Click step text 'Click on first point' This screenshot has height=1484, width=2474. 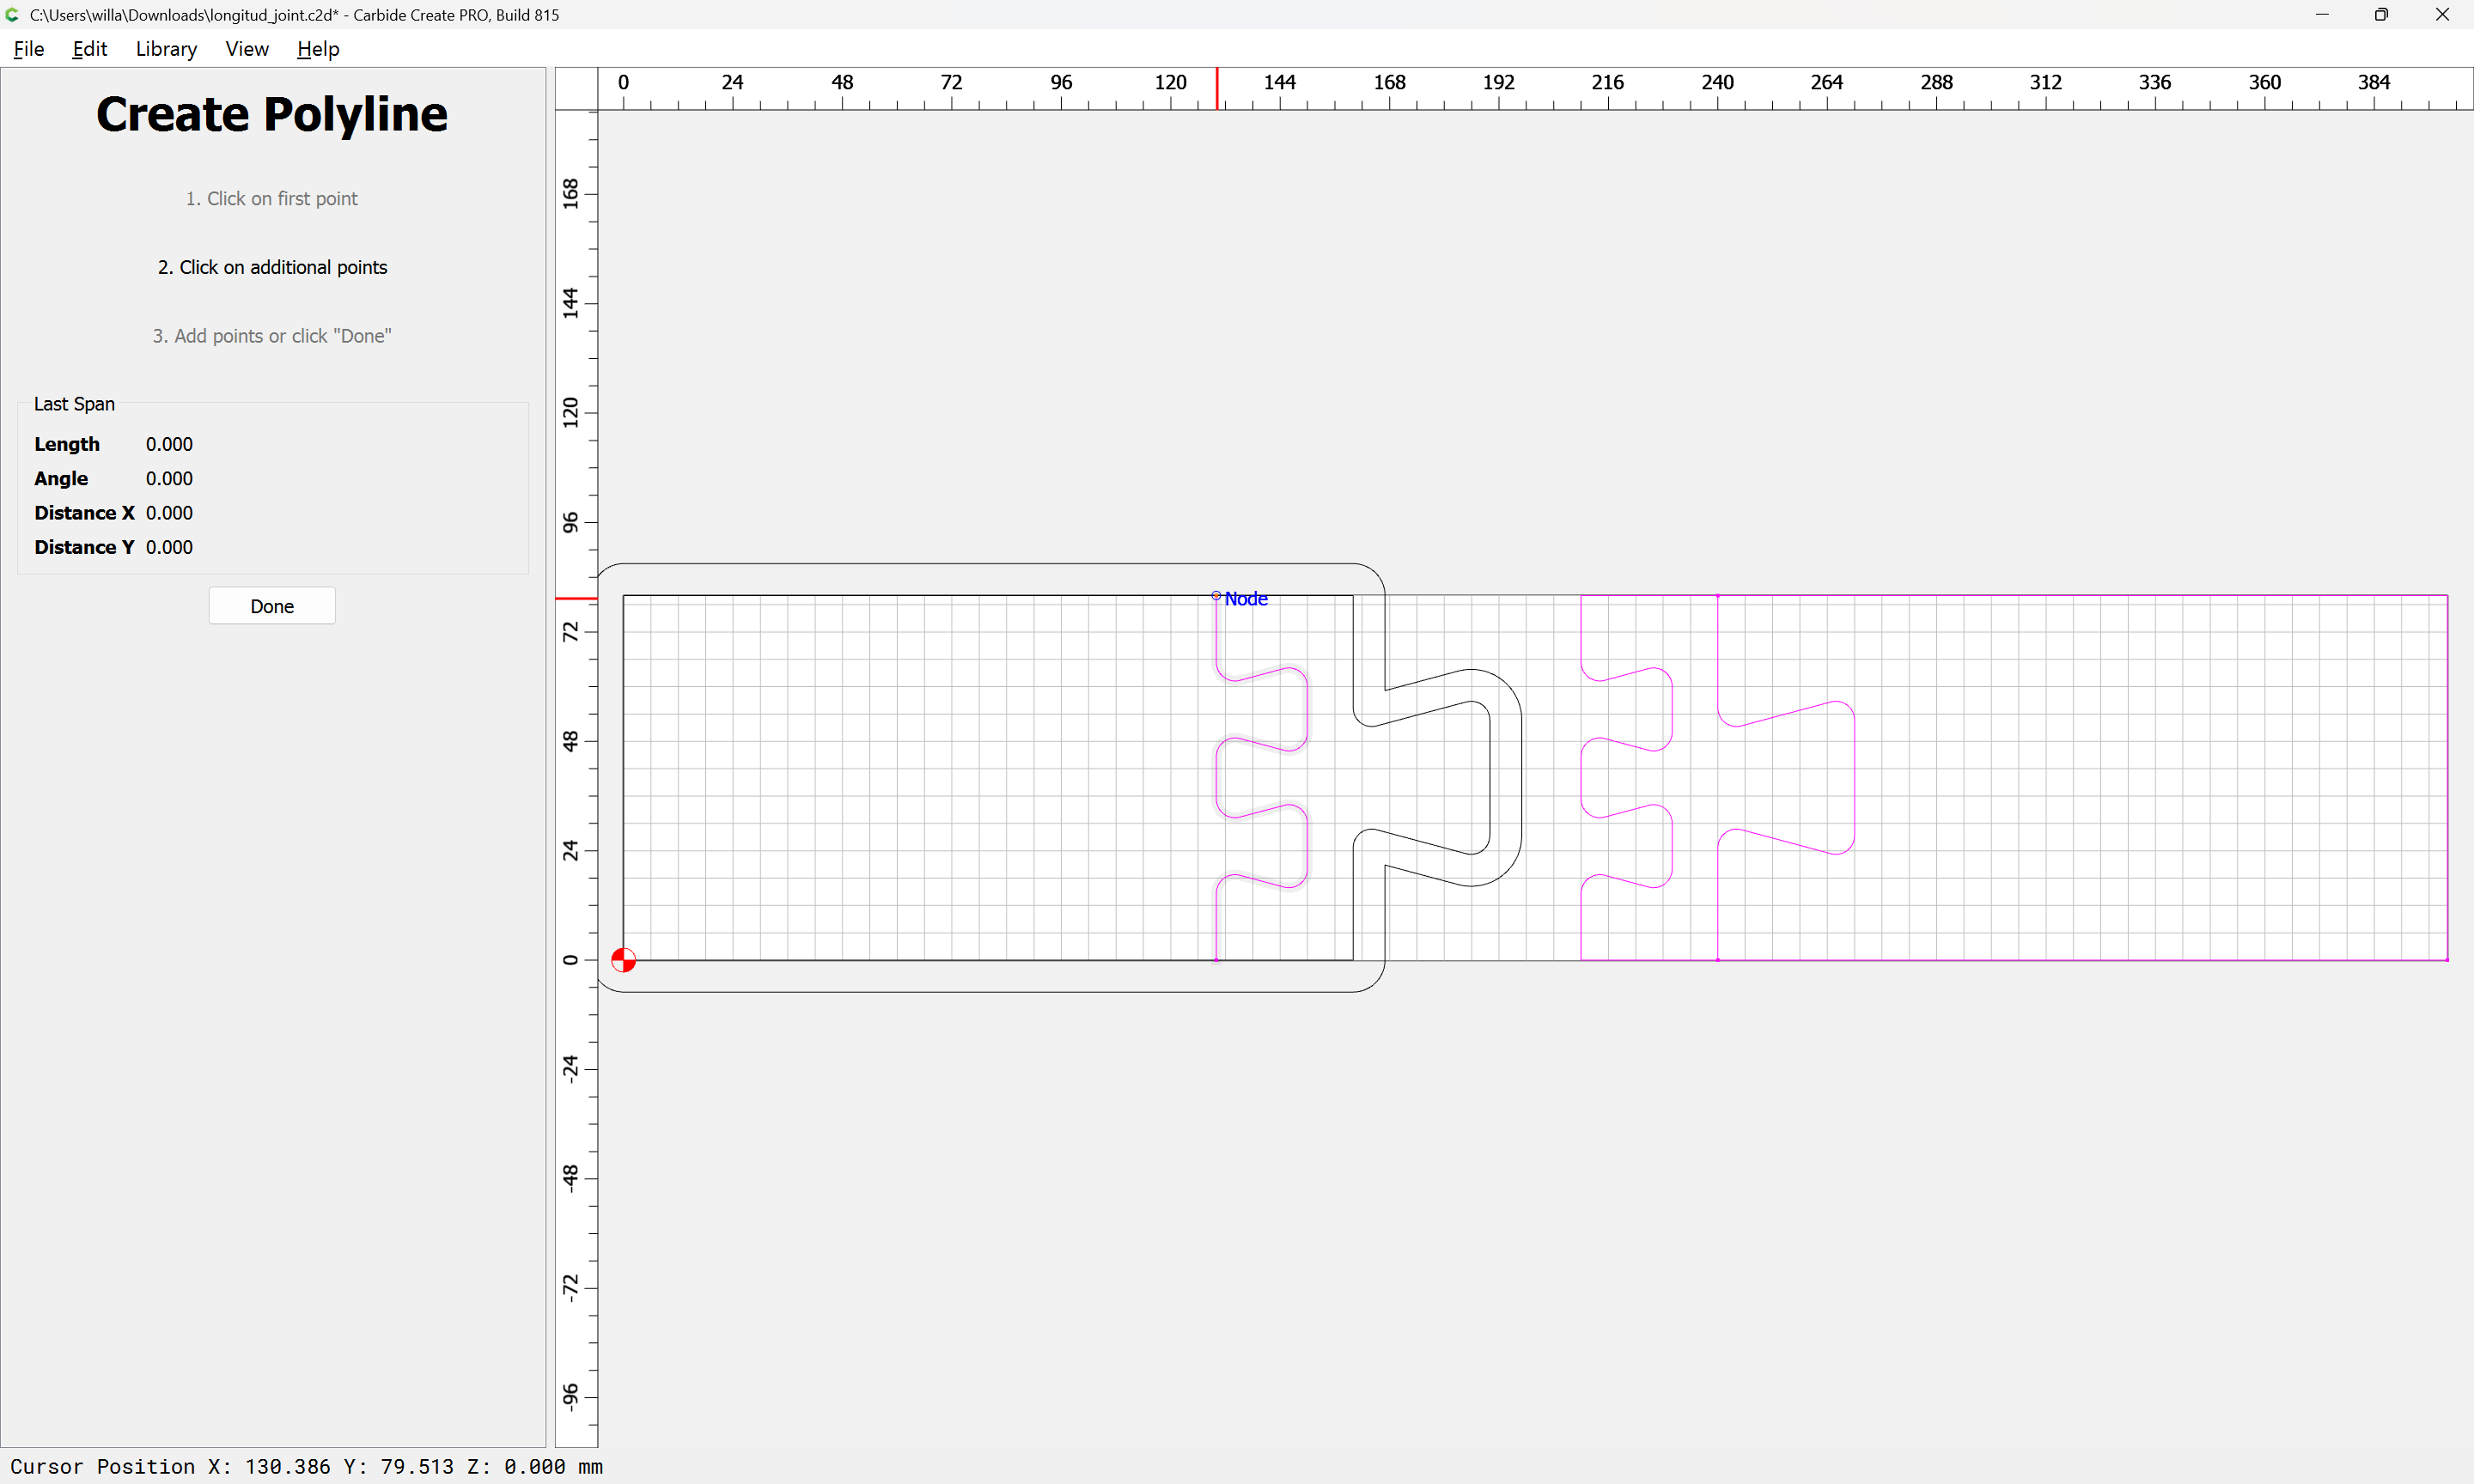click(x=271, y=199)
